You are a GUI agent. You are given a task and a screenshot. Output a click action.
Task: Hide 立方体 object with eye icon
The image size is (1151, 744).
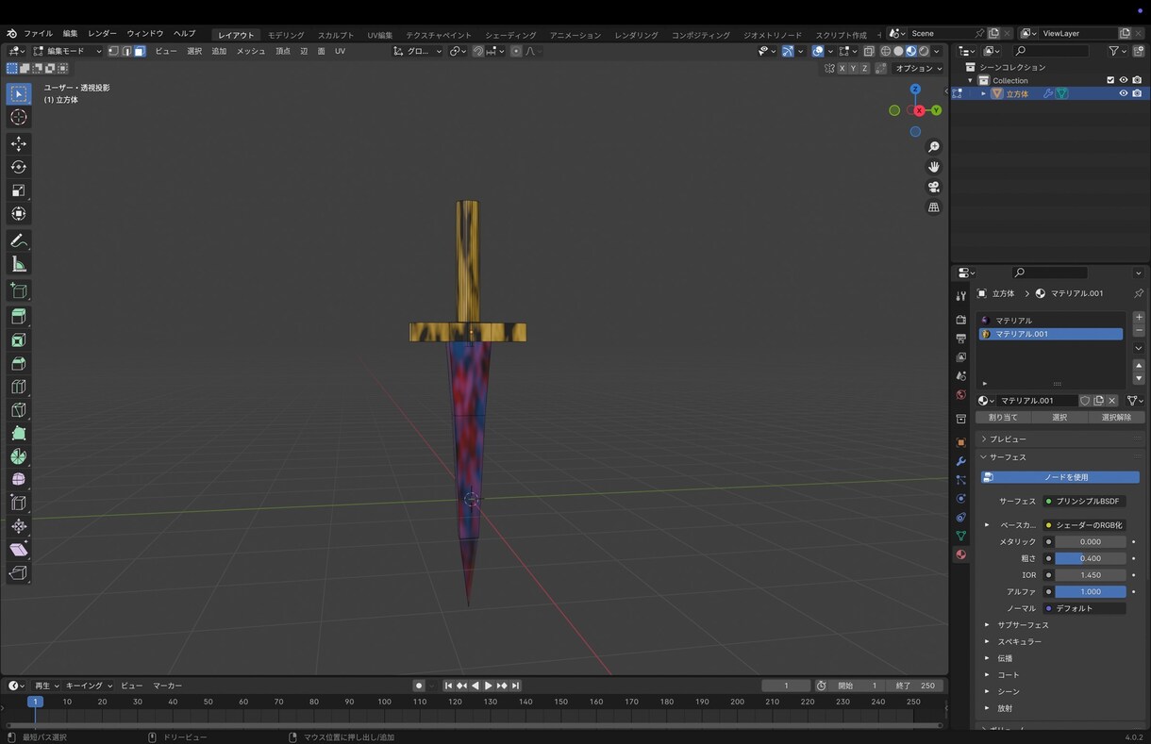click(x=1124, y=93)
